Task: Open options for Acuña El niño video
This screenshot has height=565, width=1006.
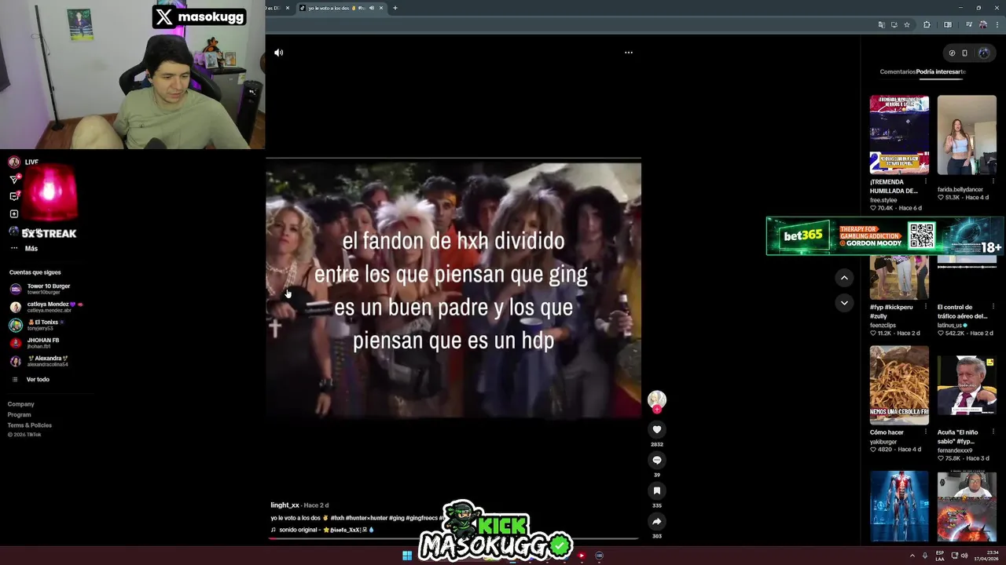Action: pos(993,432)
